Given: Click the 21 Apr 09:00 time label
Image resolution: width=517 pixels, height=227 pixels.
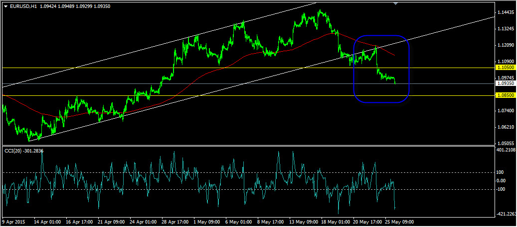Looking at the screenshot, I should (111, 222).
